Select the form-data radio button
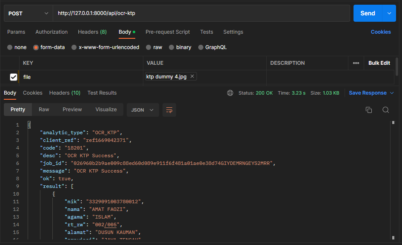Screen dimensions: 402x245 pos(36,47)
